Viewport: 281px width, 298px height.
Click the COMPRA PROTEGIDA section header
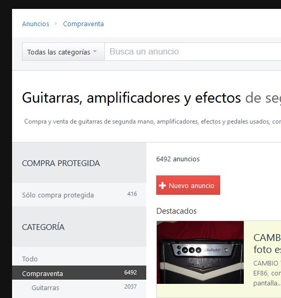pos(61,163)
